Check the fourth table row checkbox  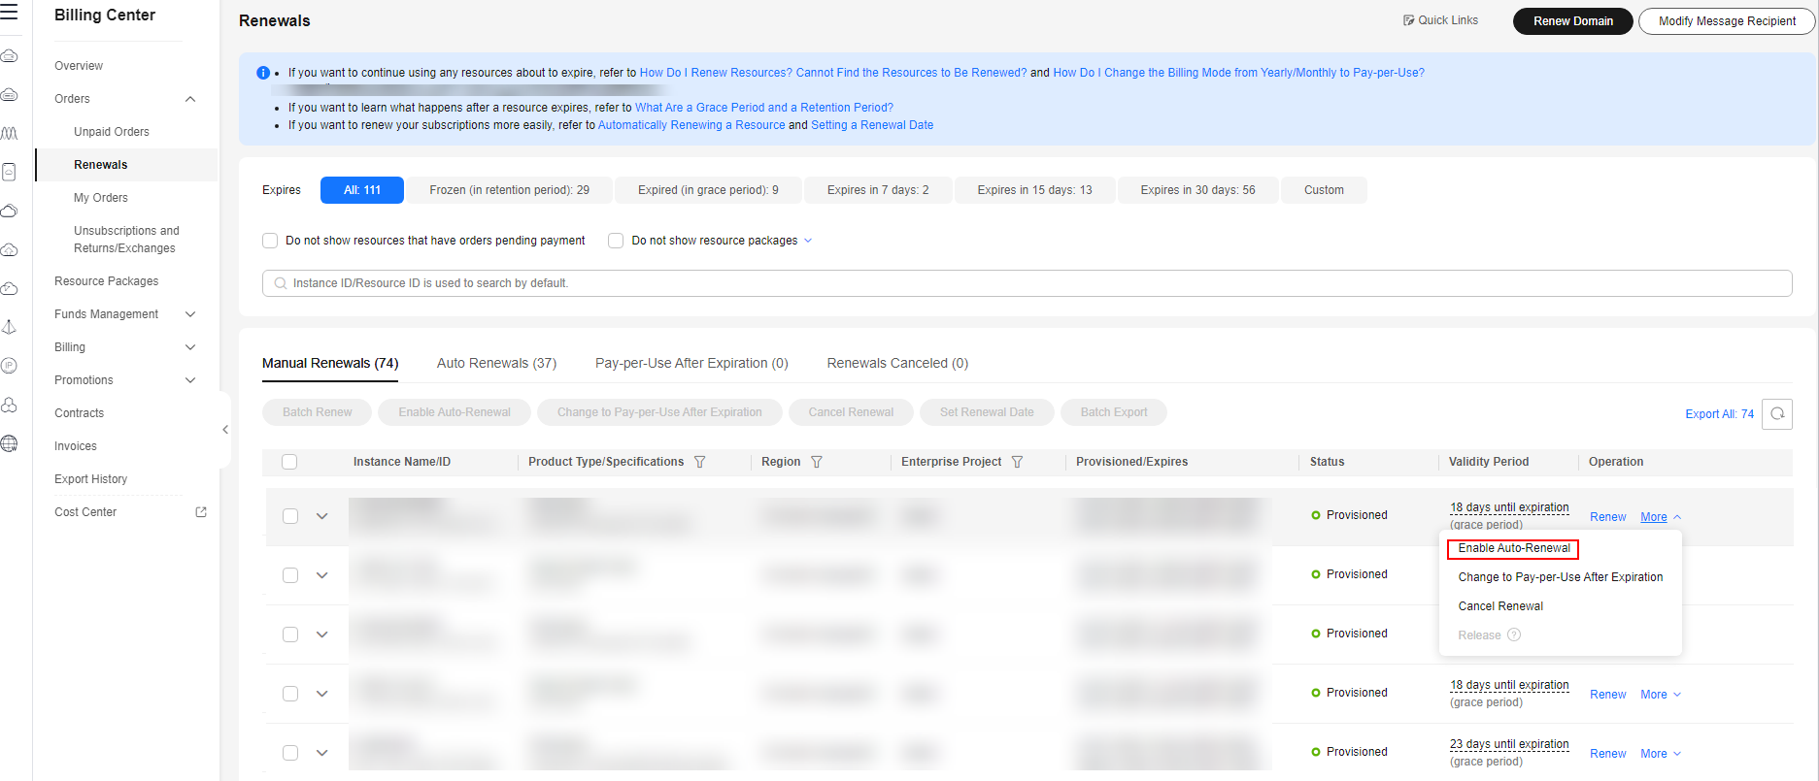290,694
